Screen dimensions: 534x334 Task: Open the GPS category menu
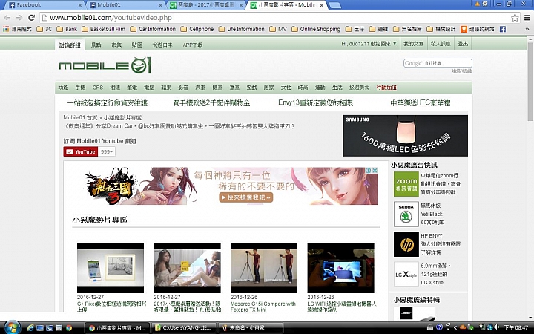tap(97, 88)
